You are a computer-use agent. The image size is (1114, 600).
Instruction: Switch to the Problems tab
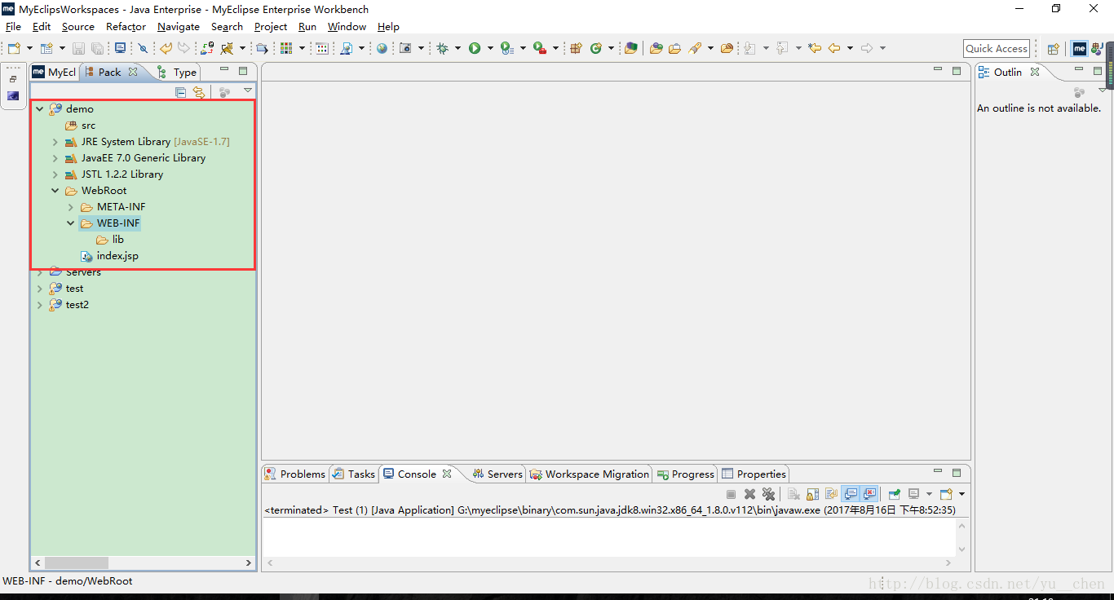(295, 474)
